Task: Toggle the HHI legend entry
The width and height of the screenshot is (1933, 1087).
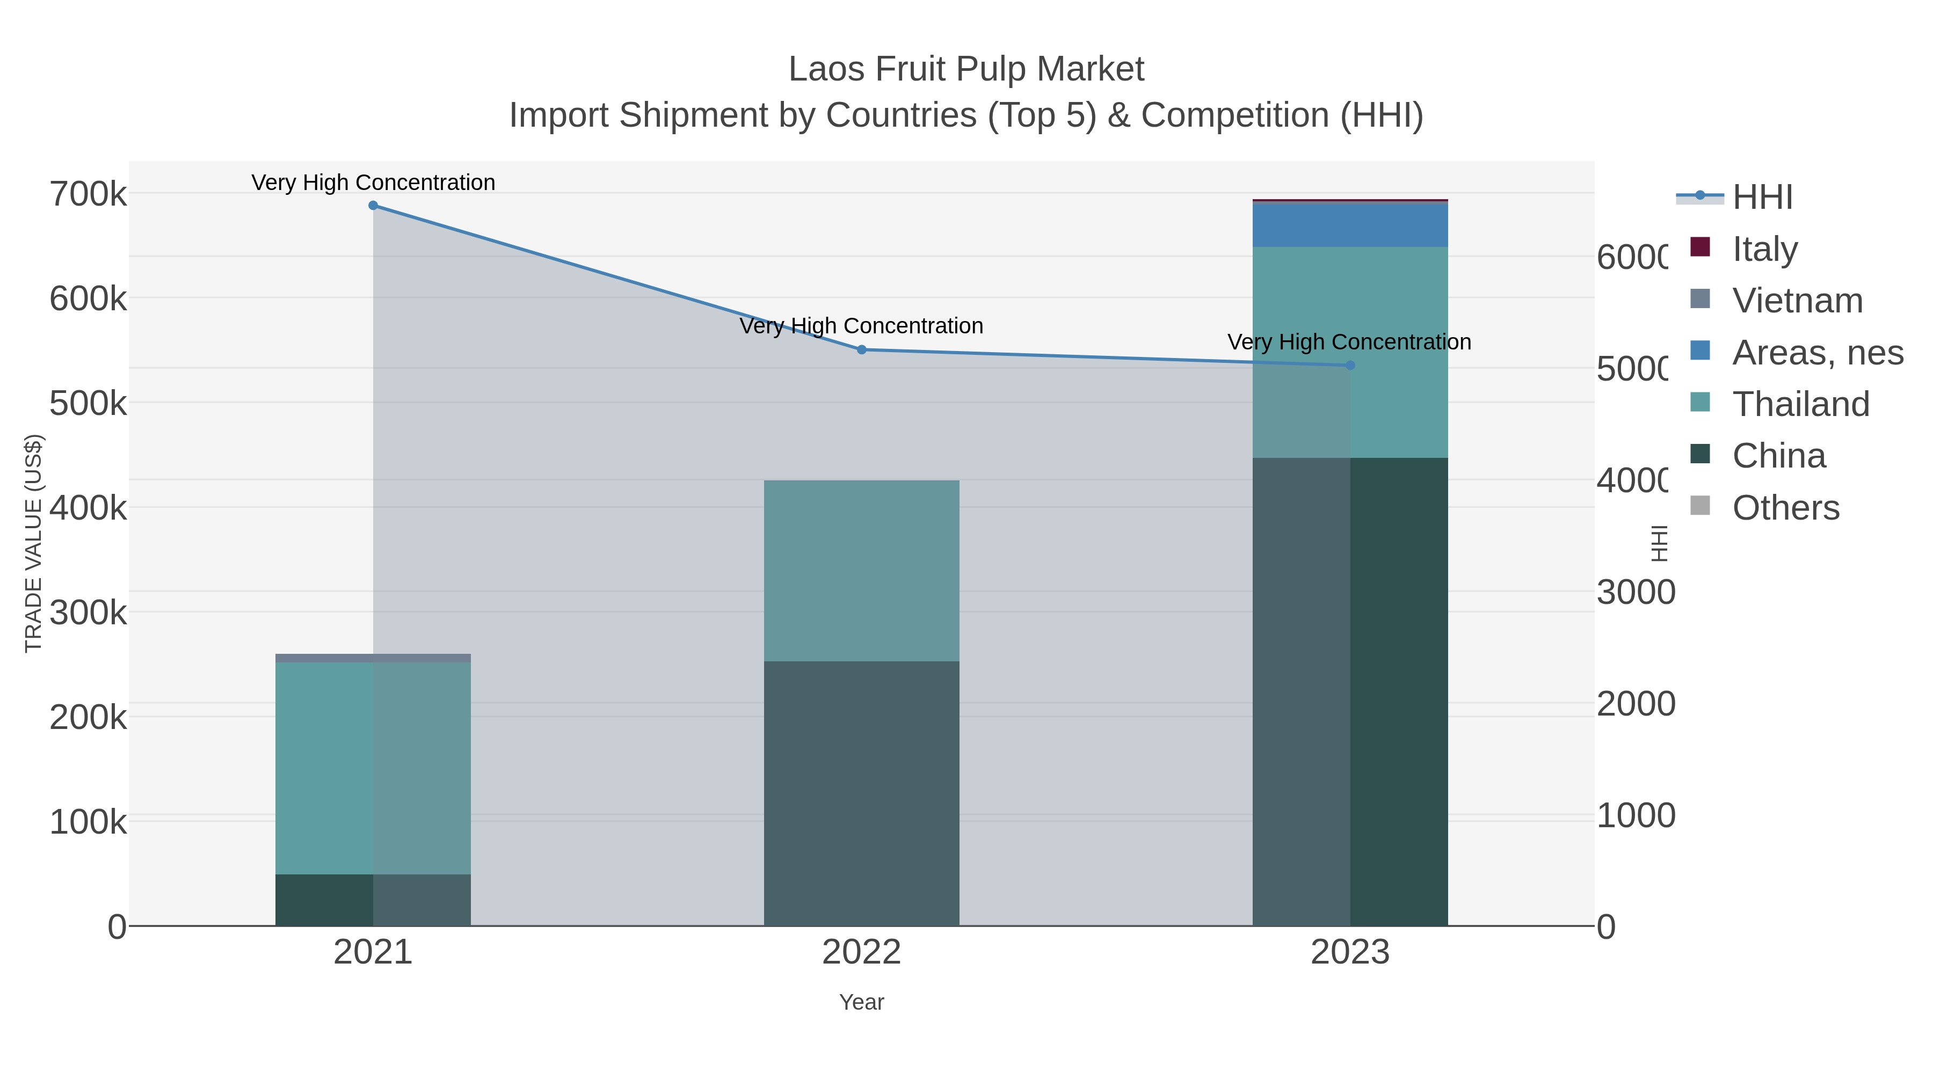Action: tap(1735, 196)
